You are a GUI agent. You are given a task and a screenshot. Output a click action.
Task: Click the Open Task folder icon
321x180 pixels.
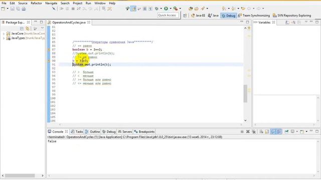point(197,8)
